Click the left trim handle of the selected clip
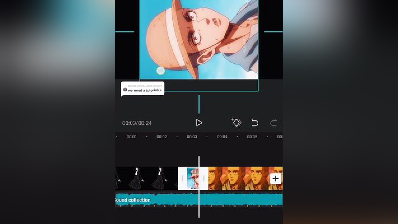398x224 pixels. [x=182, y=178]
